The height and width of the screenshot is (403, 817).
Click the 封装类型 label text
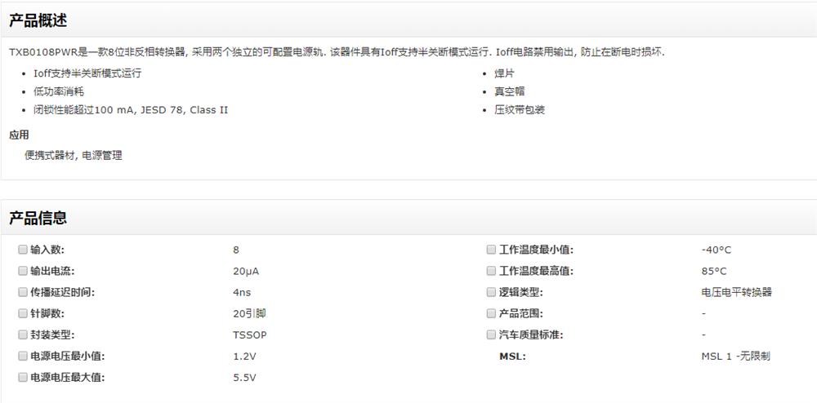coord(52,334)
